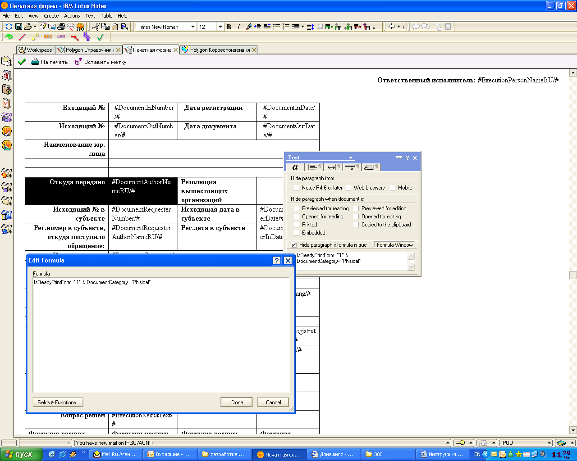This screenshot has width=577, height=461.
Task: Enable Printed checkbox
Action: [x=296, y=225]
